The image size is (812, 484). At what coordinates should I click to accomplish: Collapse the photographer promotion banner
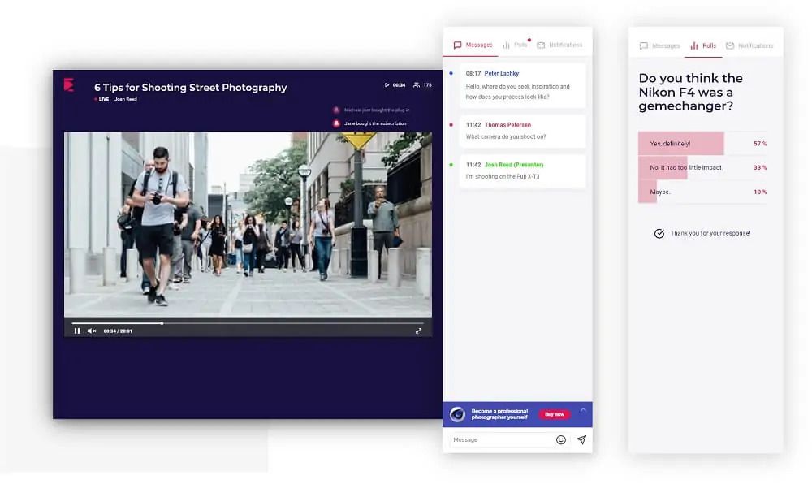pyautogui.click(x=582, y=410)
